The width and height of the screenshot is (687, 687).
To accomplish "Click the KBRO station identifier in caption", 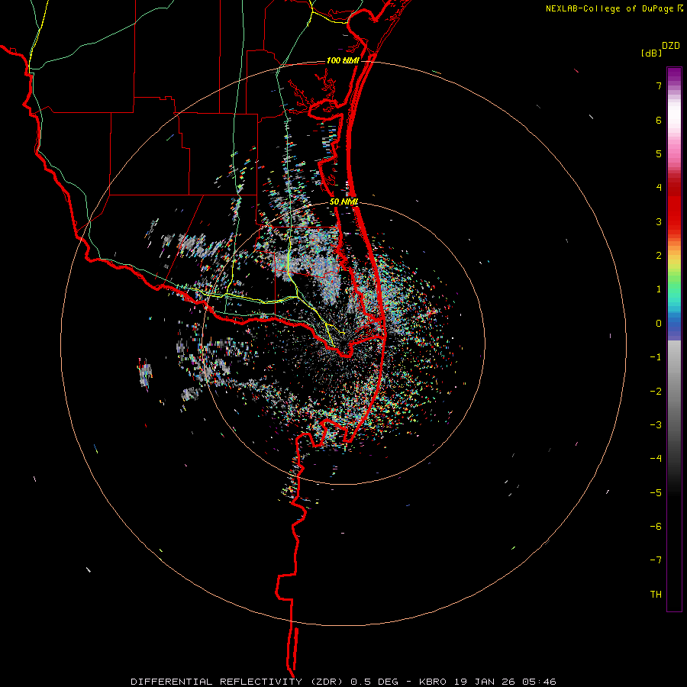I will point(433,682).
